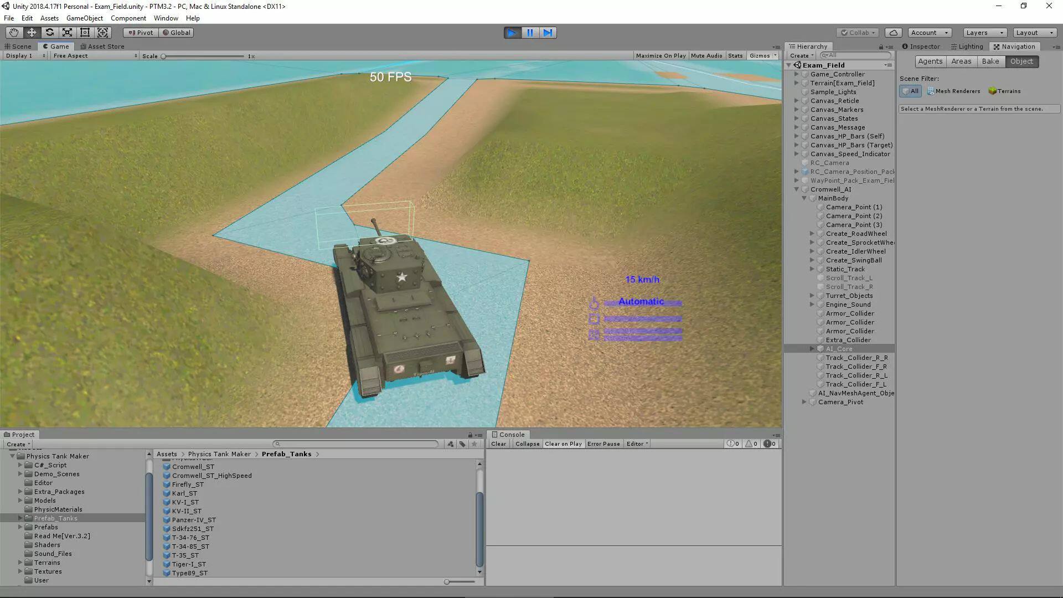This screenshot has height=598, width=1063.
Task: Open the cloud services icon
Action: pyautogui.click(x=893, y=33)
